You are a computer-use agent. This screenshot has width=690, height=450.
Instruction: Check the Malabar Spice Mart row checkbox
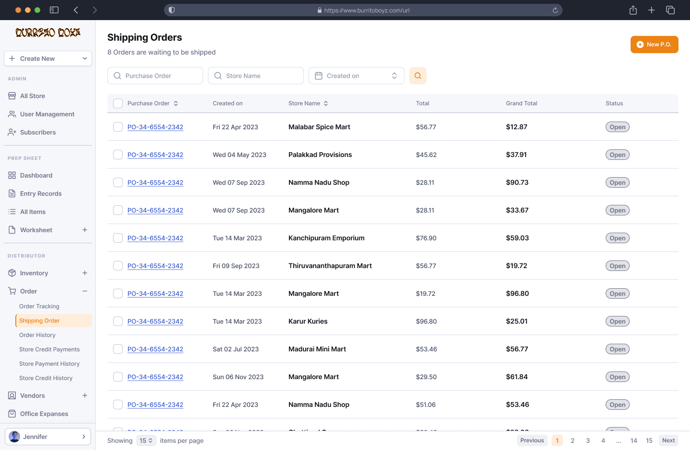click(118, 127)
